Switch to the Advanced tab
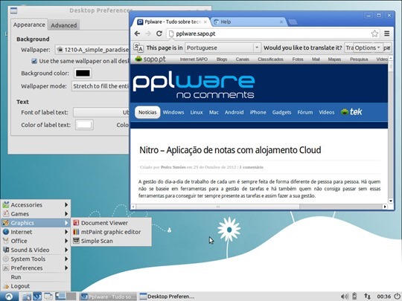 tap(64, 25)
